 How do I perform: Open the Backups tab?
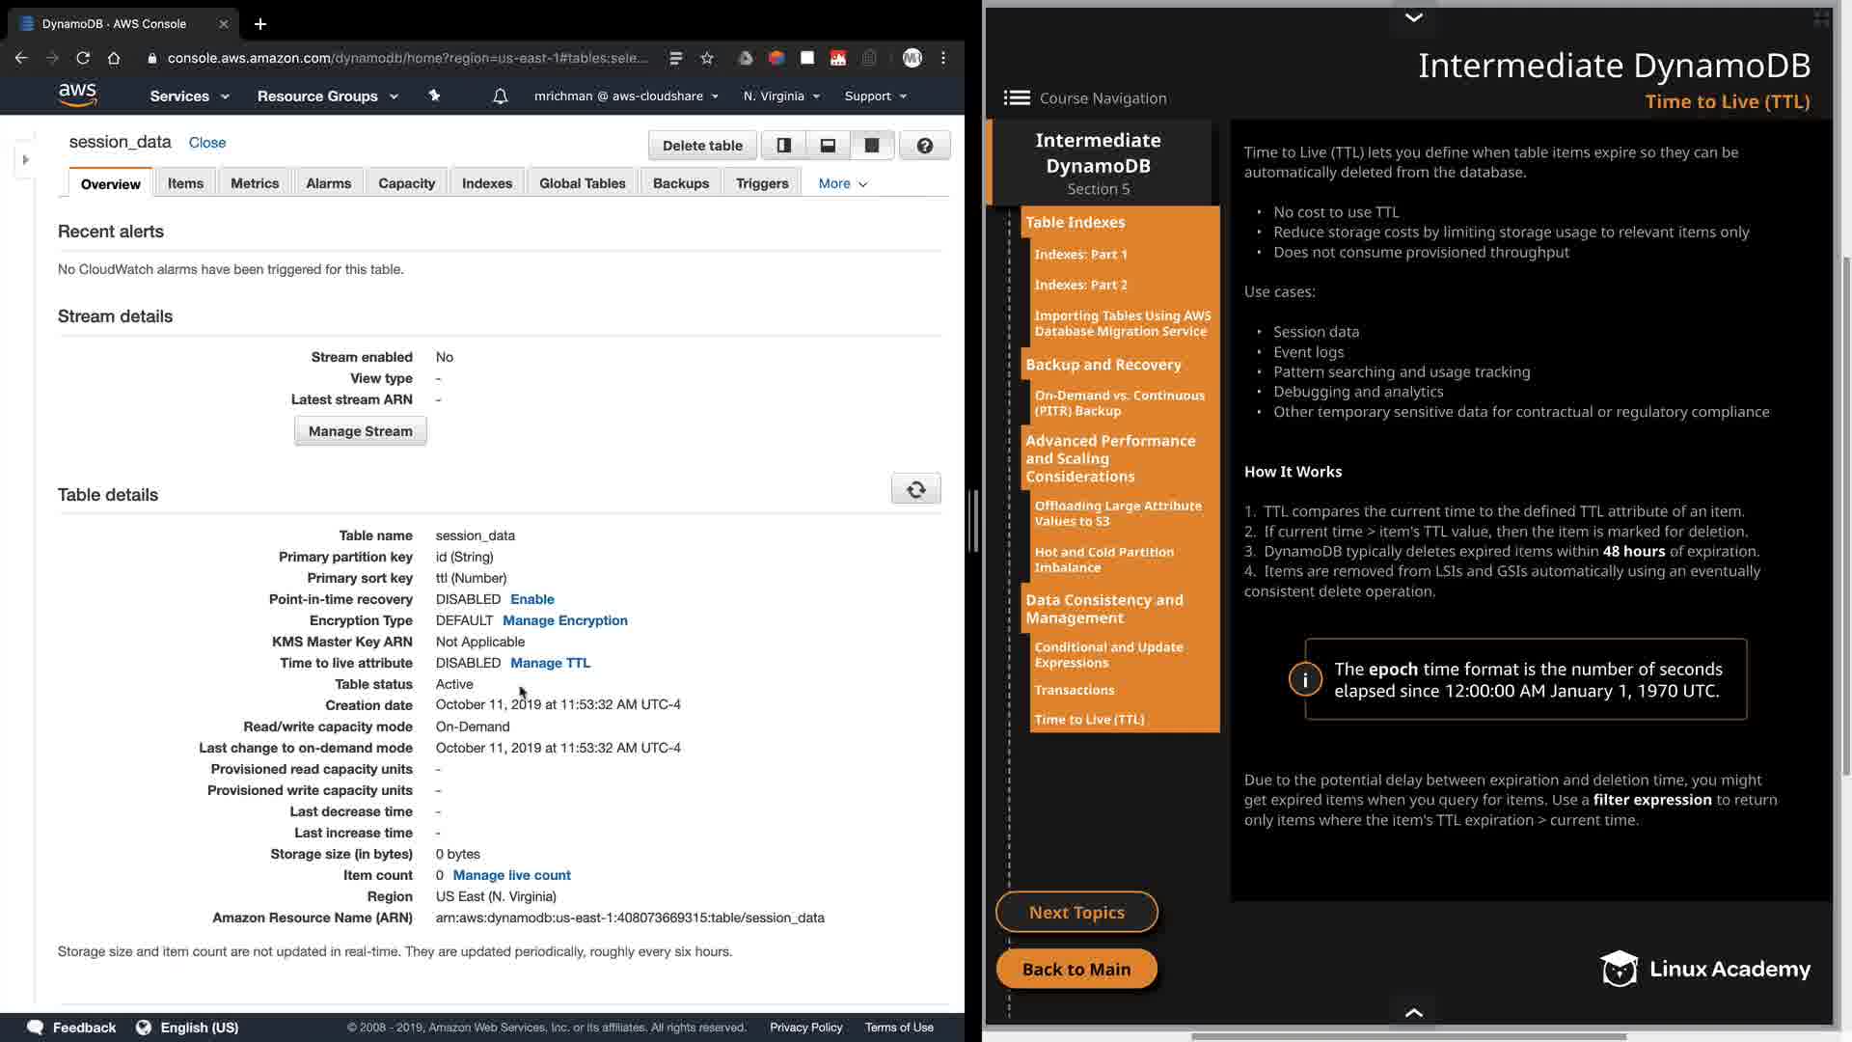click(680, 183)
